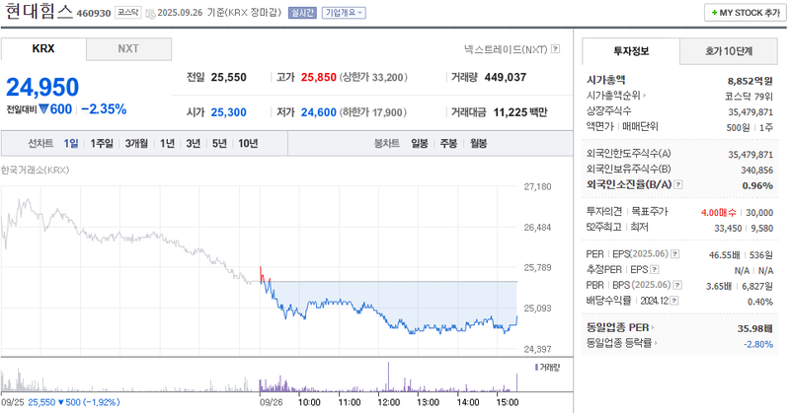Open the 투자정보 tab
This screenshot has height=413, width=790.
tap(631, 51)
